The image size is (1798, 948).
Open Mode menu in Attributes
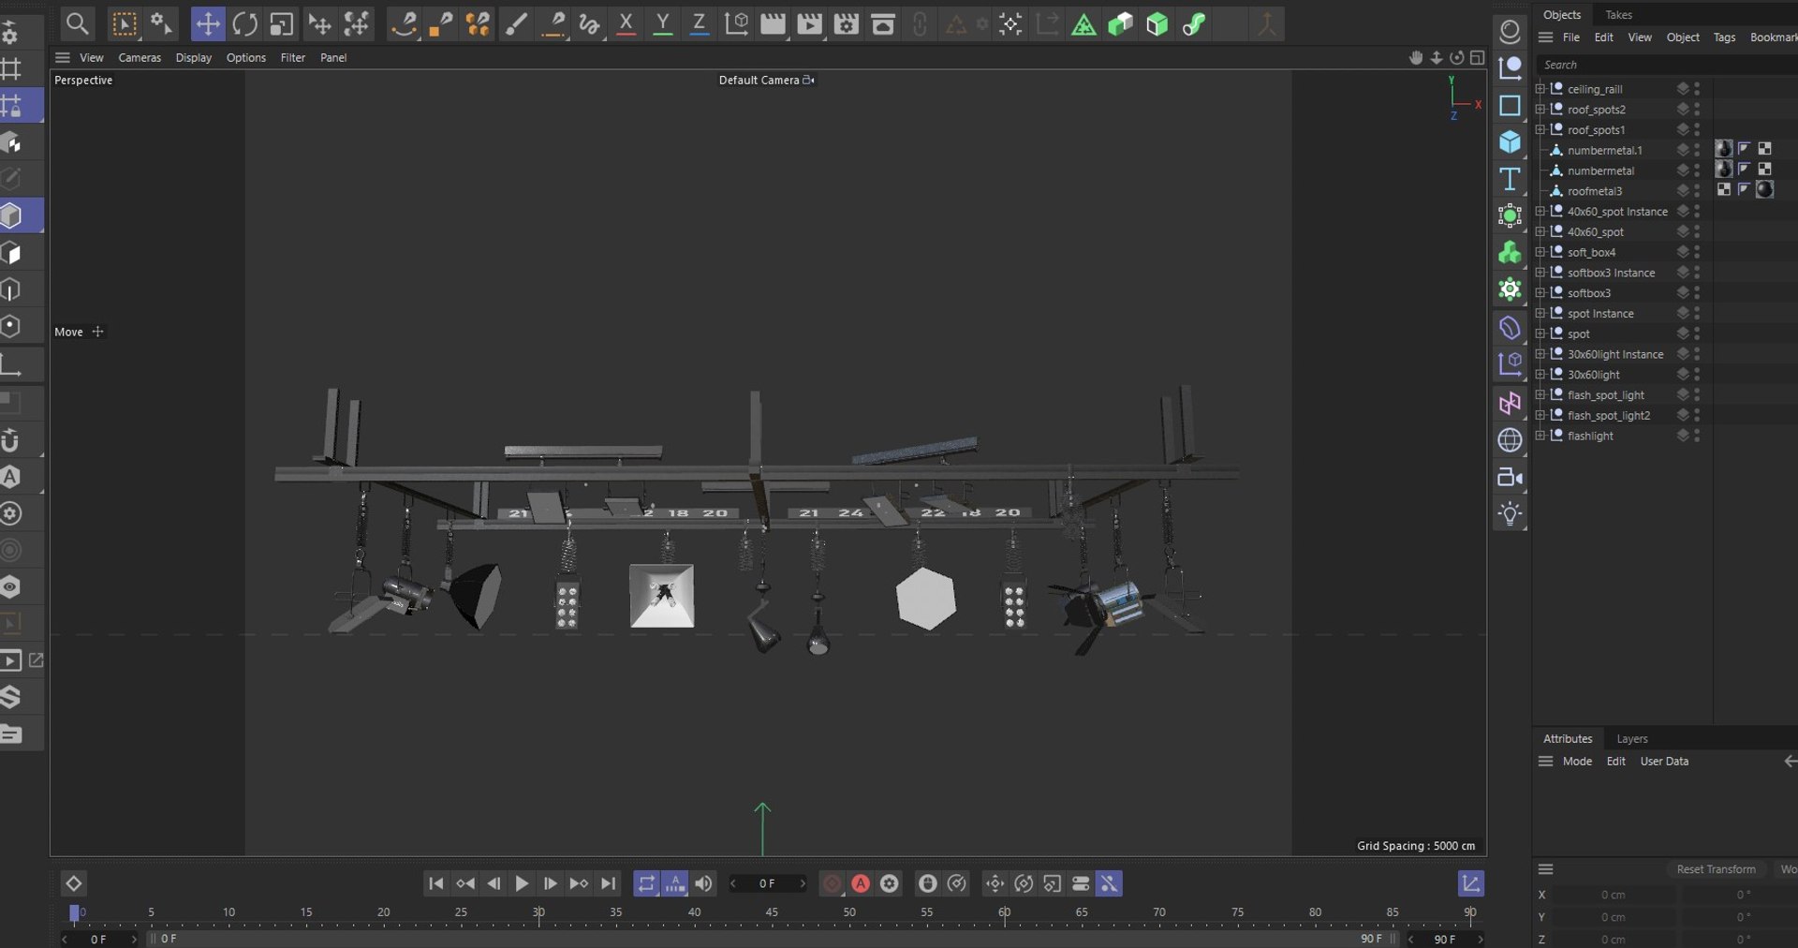(x=1577, y=762)
